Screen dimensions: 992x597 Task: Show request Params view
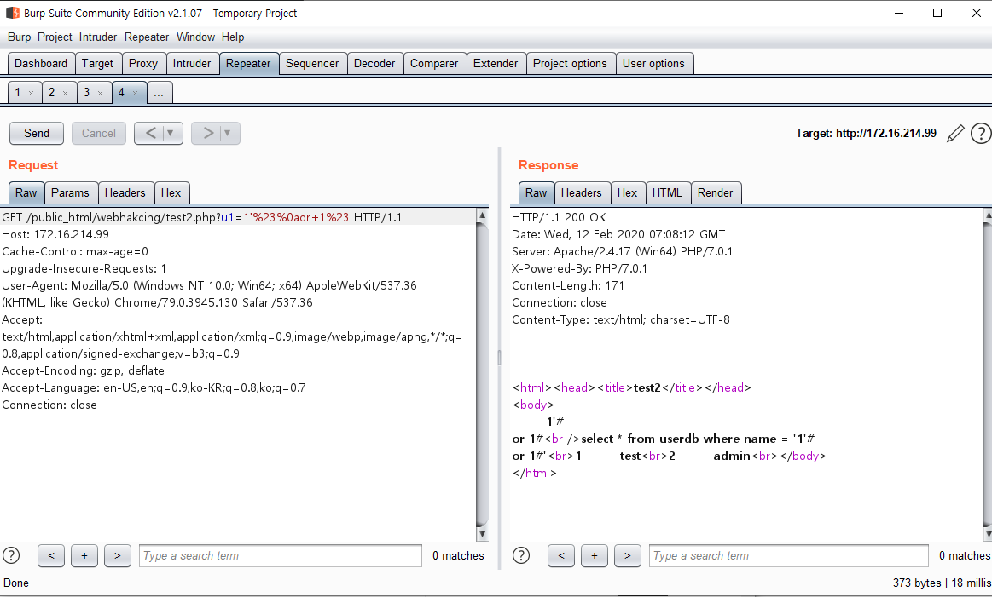click(70, 192)
